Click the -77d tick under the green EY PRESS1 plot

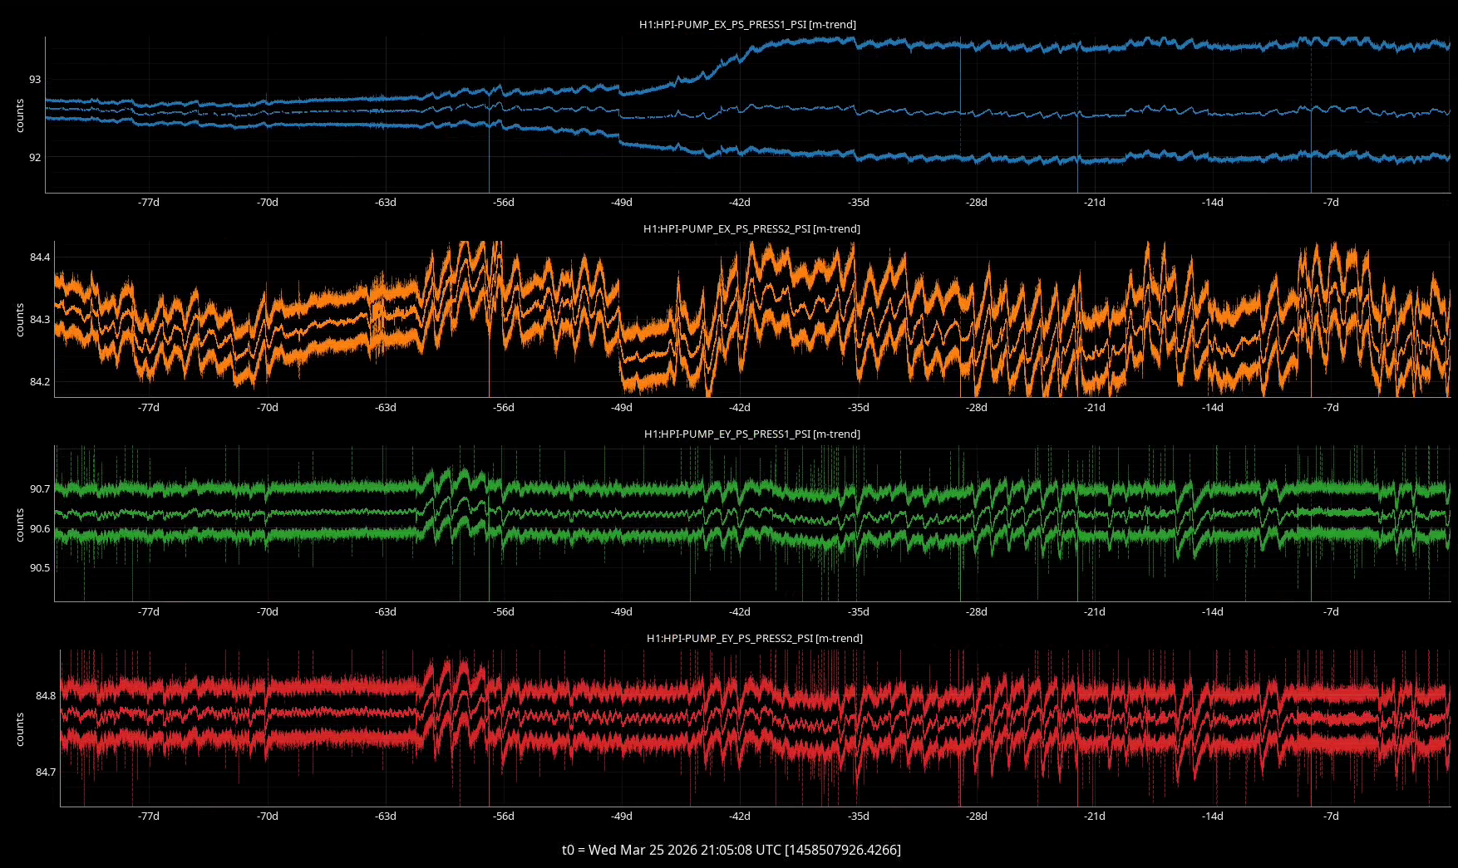(x=149, y=612)
